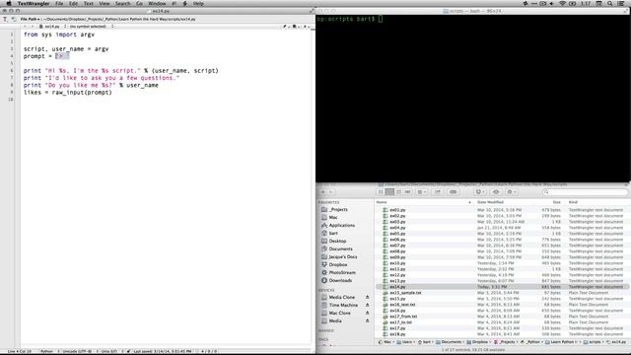This screenshot has width=631, height=355.
Task: Click the document info icon beside pencil
Action: (295, 27)
